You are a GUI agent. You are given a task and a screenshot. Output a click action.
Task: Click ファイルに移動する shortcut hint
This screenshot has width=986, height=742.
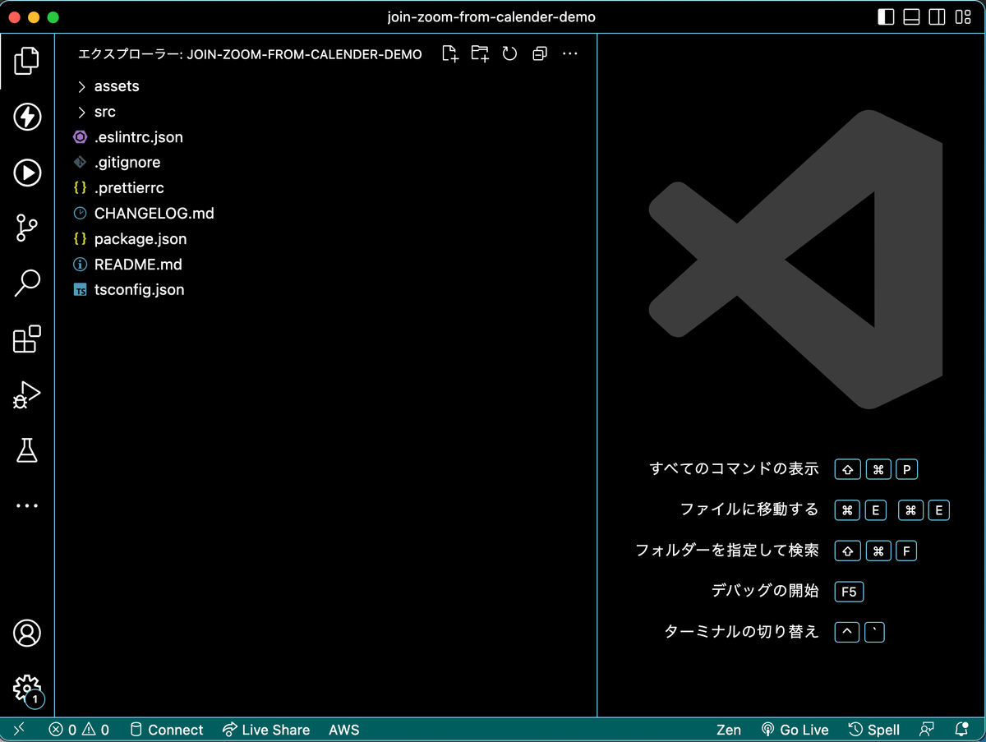(x=749, y=509)
